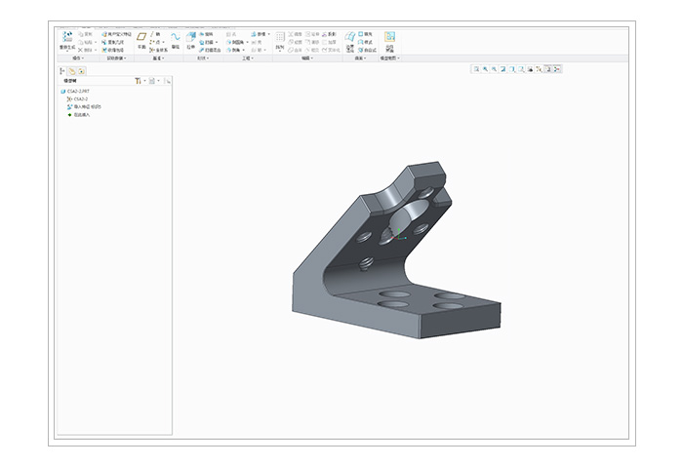Click the Regenerate icon in the ribbon
The height and width of the screenshot is (466, 683).
click(67, 38)
